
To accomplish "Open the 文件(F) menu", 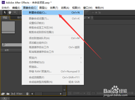I will tap(5, 8).
